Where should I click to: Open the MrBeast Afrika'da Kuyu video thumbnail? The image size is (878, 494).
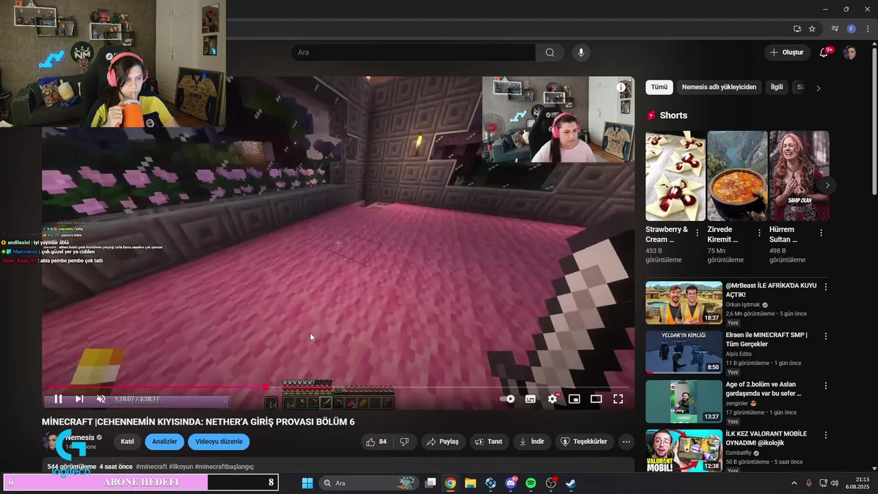pyautogui.click(x=684, y=303)
